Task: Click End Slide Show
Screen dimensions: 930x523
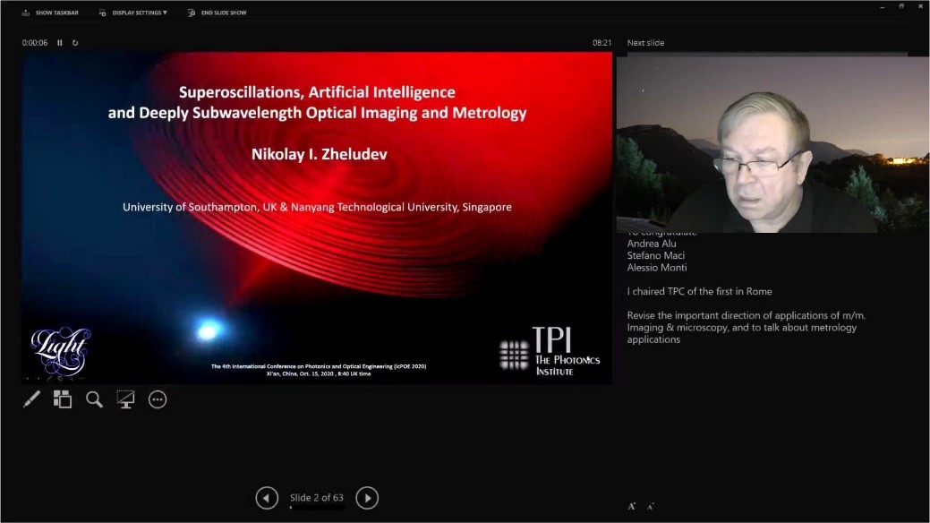Action: [x=218, y=13]
